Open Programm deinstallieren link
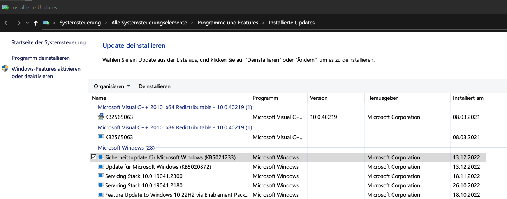 click(41, 58)
